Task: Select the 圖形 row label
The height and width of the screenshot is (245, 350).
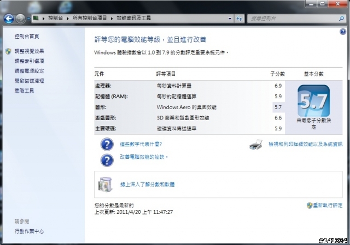Action: tap(101, 107)
